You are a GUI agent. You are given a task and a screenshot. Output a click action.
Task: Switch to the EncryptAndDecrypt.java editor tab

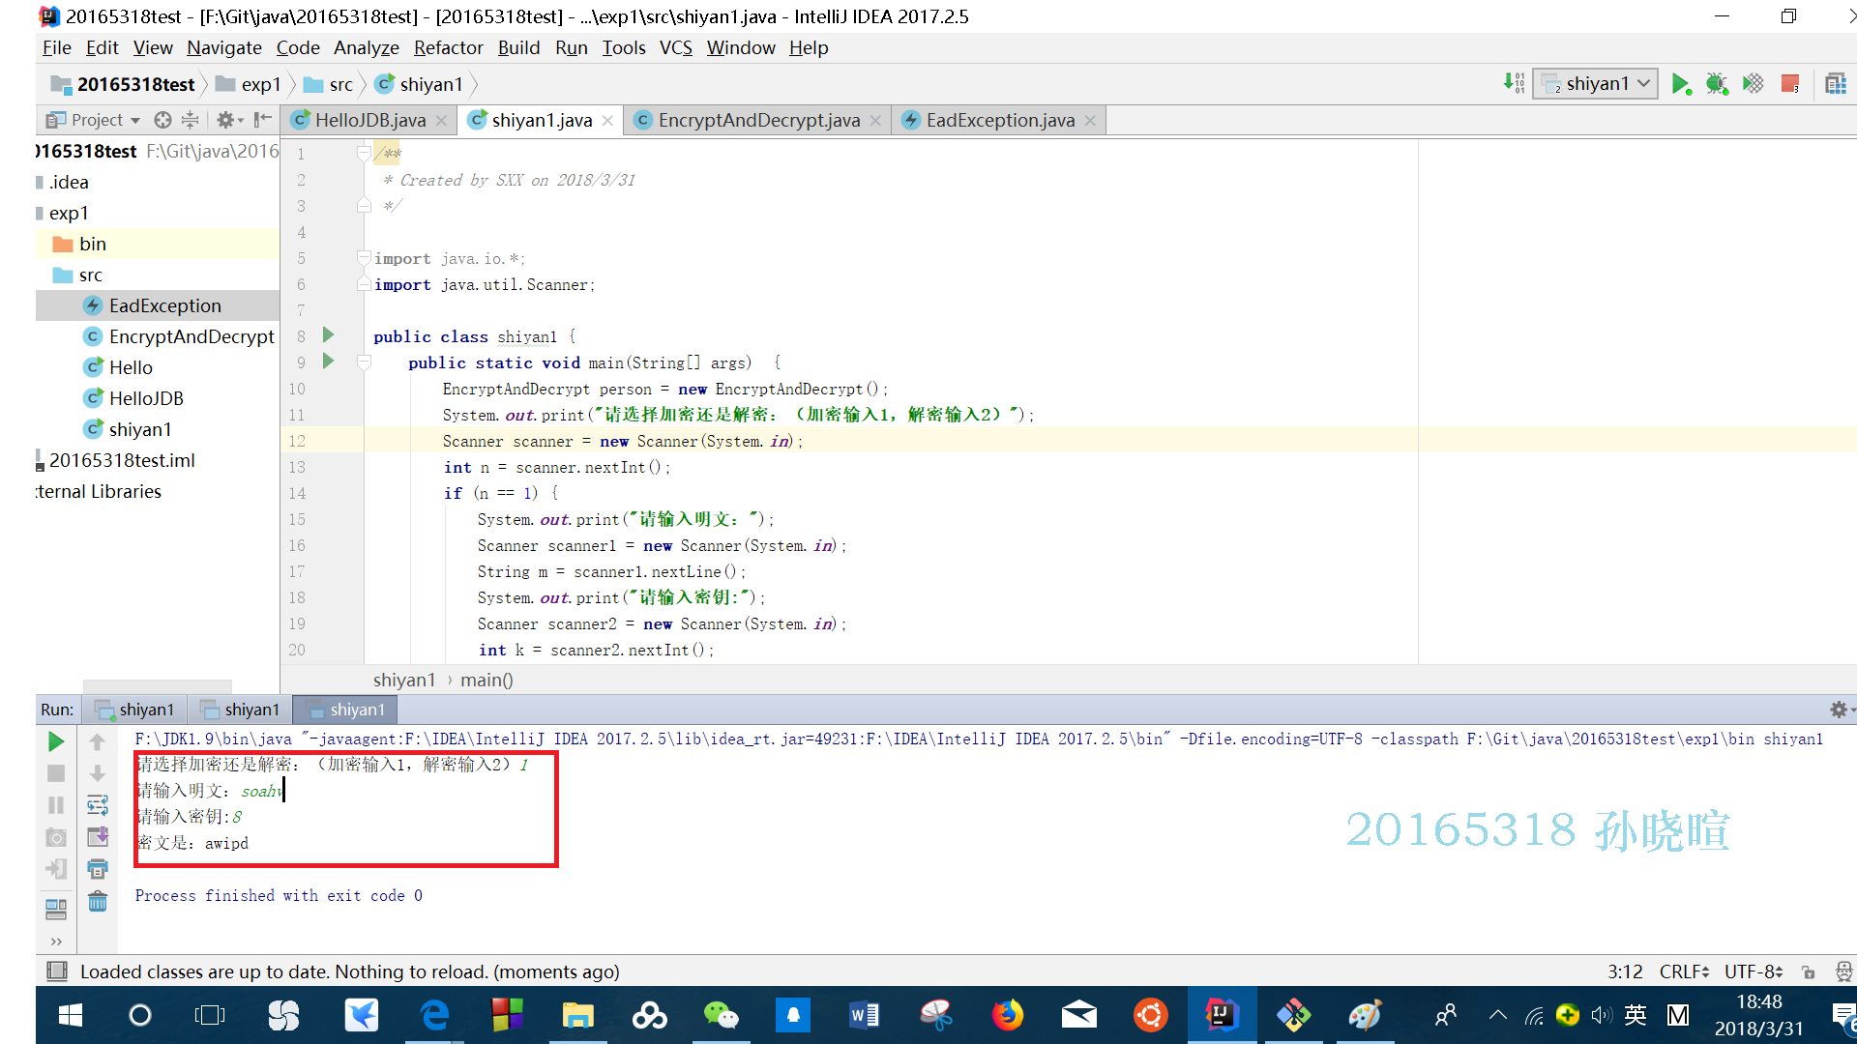point(758,120)
